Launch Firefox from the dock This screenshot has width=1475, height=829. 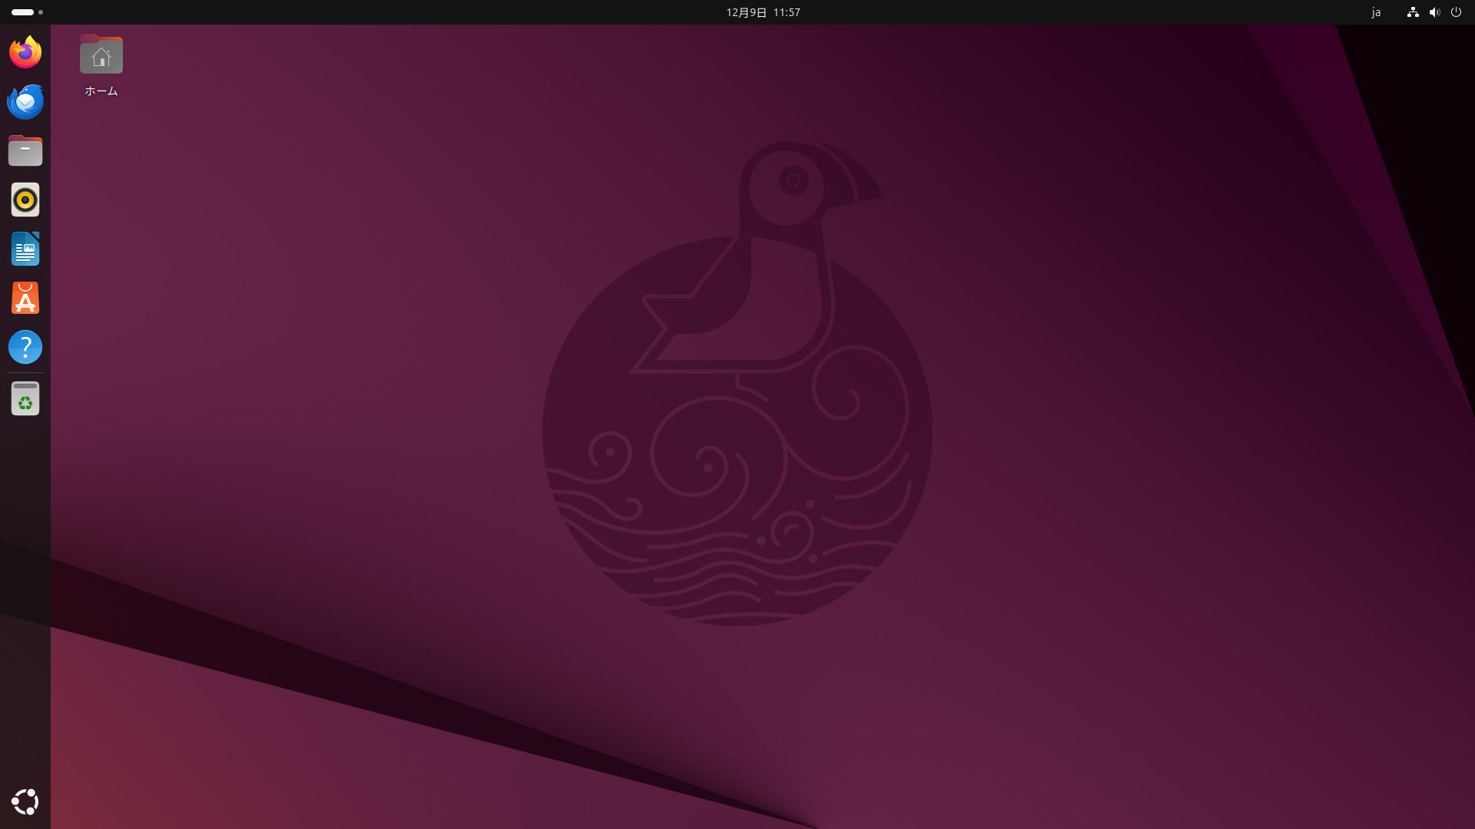click(x=25, y=51)
